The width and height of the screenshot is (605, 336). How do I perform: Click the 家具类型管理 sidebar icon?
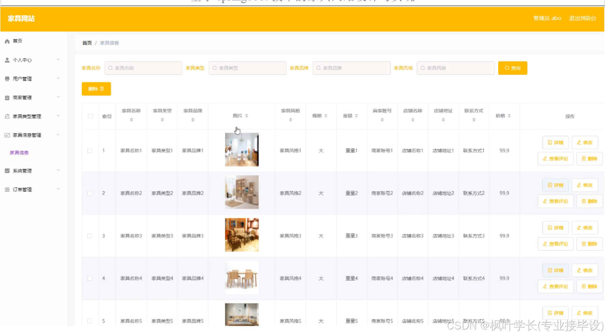point(7,116)
